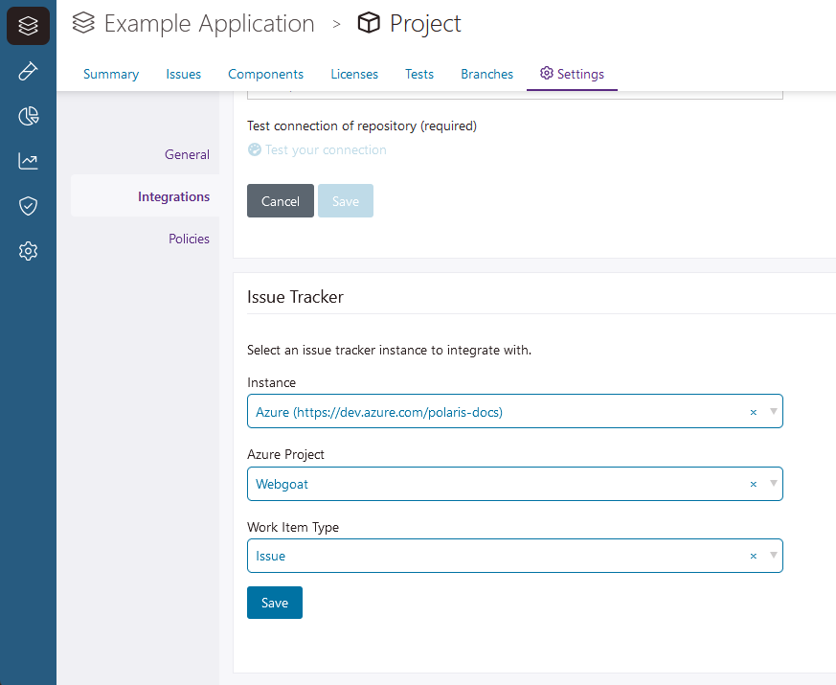The height and width of the screenshot is (685, 836).
Task: Expand the Instance dropdown arrow
Action: [x=773, y=412]
